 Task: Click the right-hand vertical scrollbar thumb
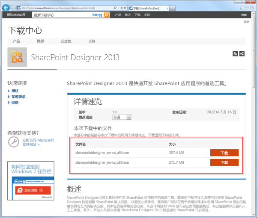(254, 51)
